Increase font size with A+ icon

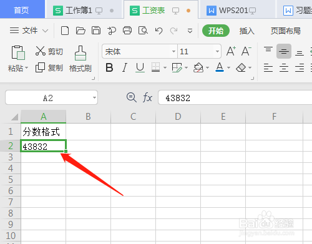231,51
